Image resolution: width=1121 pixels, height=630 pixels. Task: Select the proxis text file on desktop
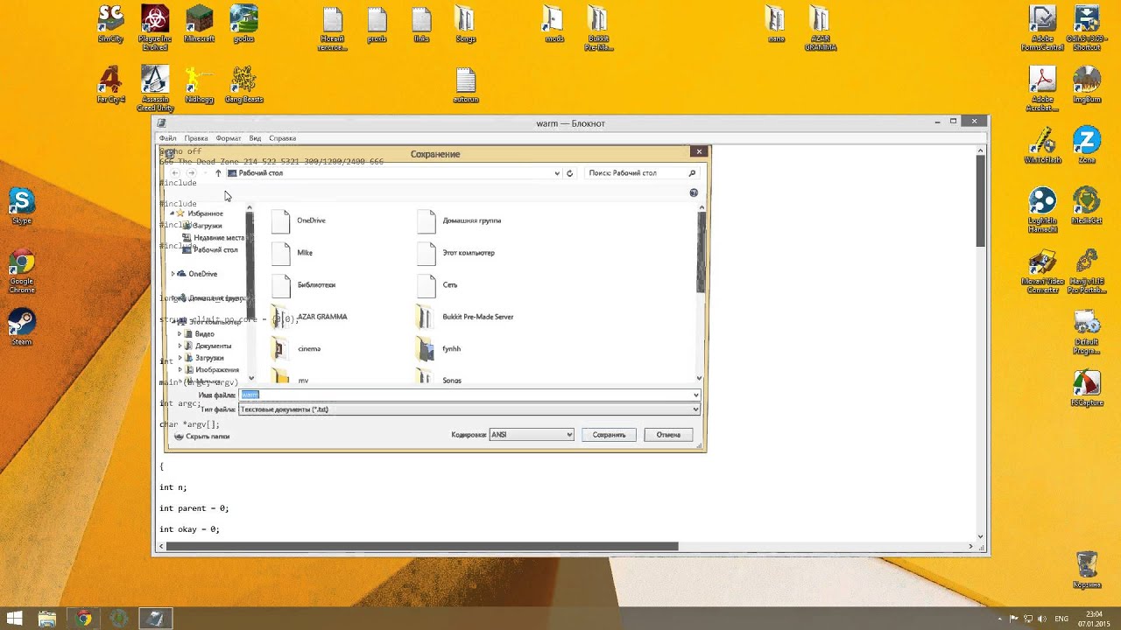(x=377, y=24)
